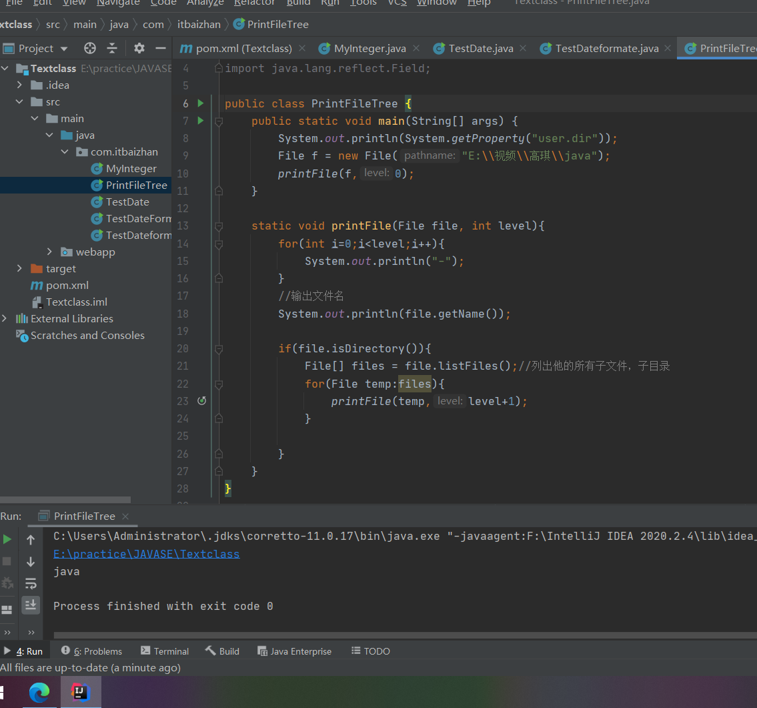Open the Analyze menu
This screenshot has height=708, width=757.
(x=205, y=3)
